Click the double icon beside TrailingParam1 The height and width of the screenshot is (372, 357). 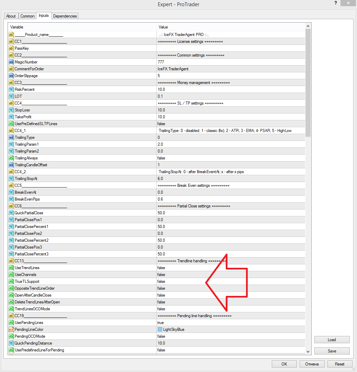(x=11, y=144)
